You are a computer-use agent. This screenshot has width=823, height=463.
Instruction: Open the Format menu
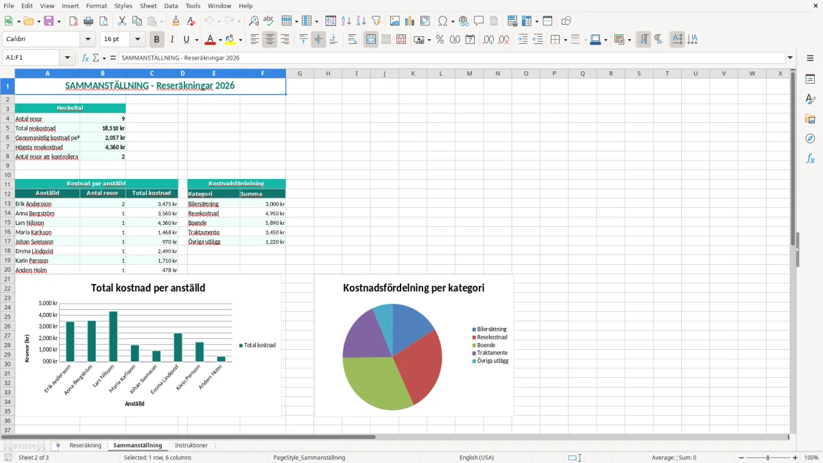coord(96,5)
